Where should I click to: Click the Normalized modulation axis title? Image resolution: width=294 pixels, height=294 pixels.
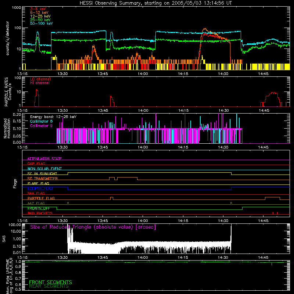(7, 128)
